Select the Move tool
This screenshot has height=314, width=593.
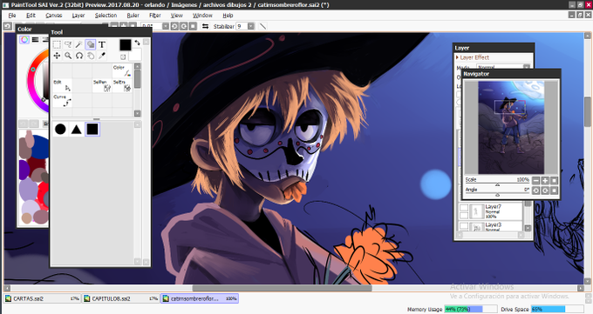[57, 56]
